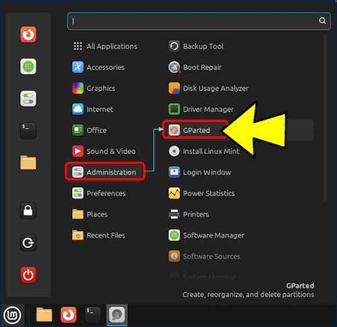Select the Office category
337x327 pixels.
click(90, 130)
